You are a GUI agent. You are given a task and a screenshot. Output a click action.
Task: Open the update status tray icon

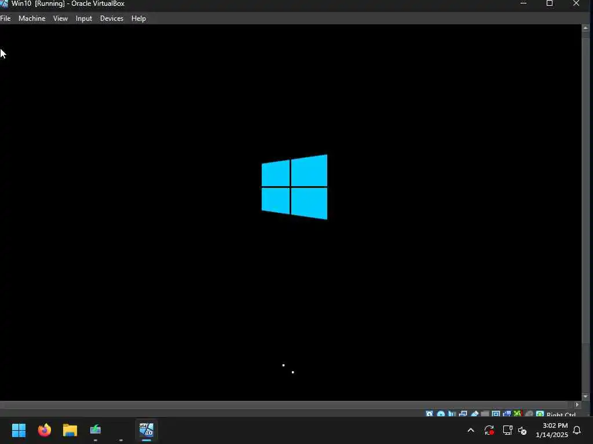(x=489, y=430)
